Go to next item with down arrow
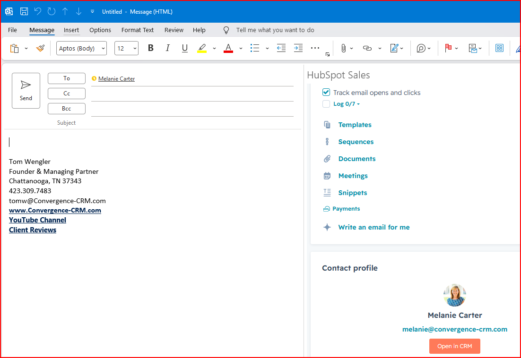This screenshot has height=358, width=521. pos(79,11)
